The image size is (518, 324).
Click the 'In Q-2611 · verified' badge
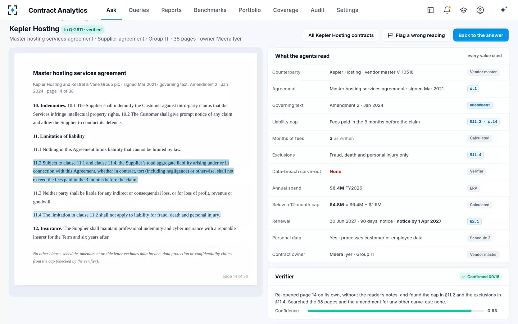(x=83, y=30)
